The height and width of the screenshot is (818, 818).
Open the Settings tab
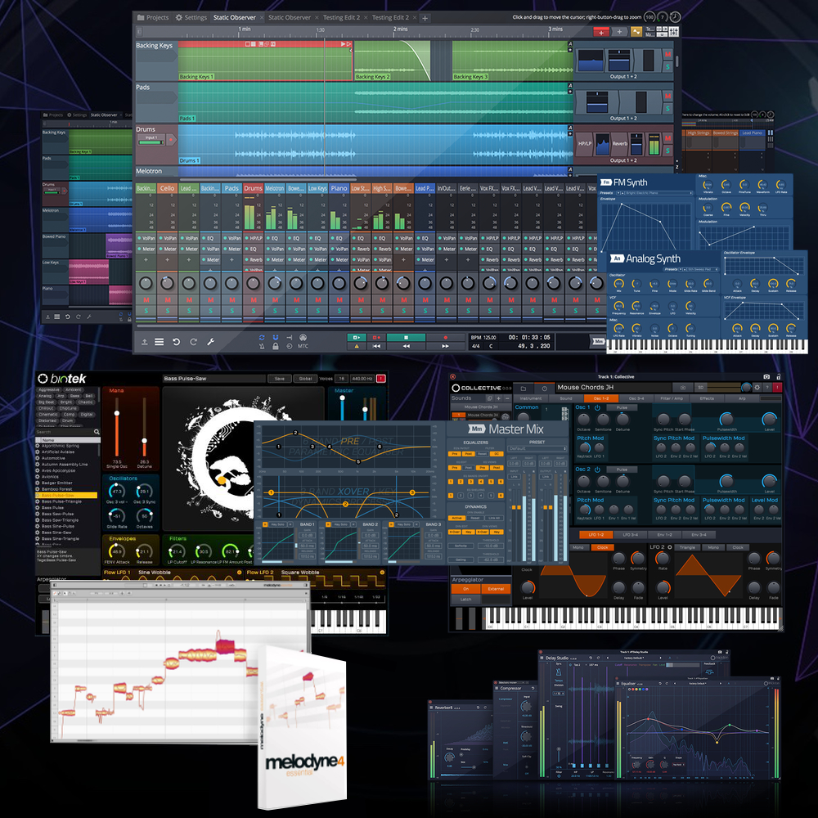[191, 18]
